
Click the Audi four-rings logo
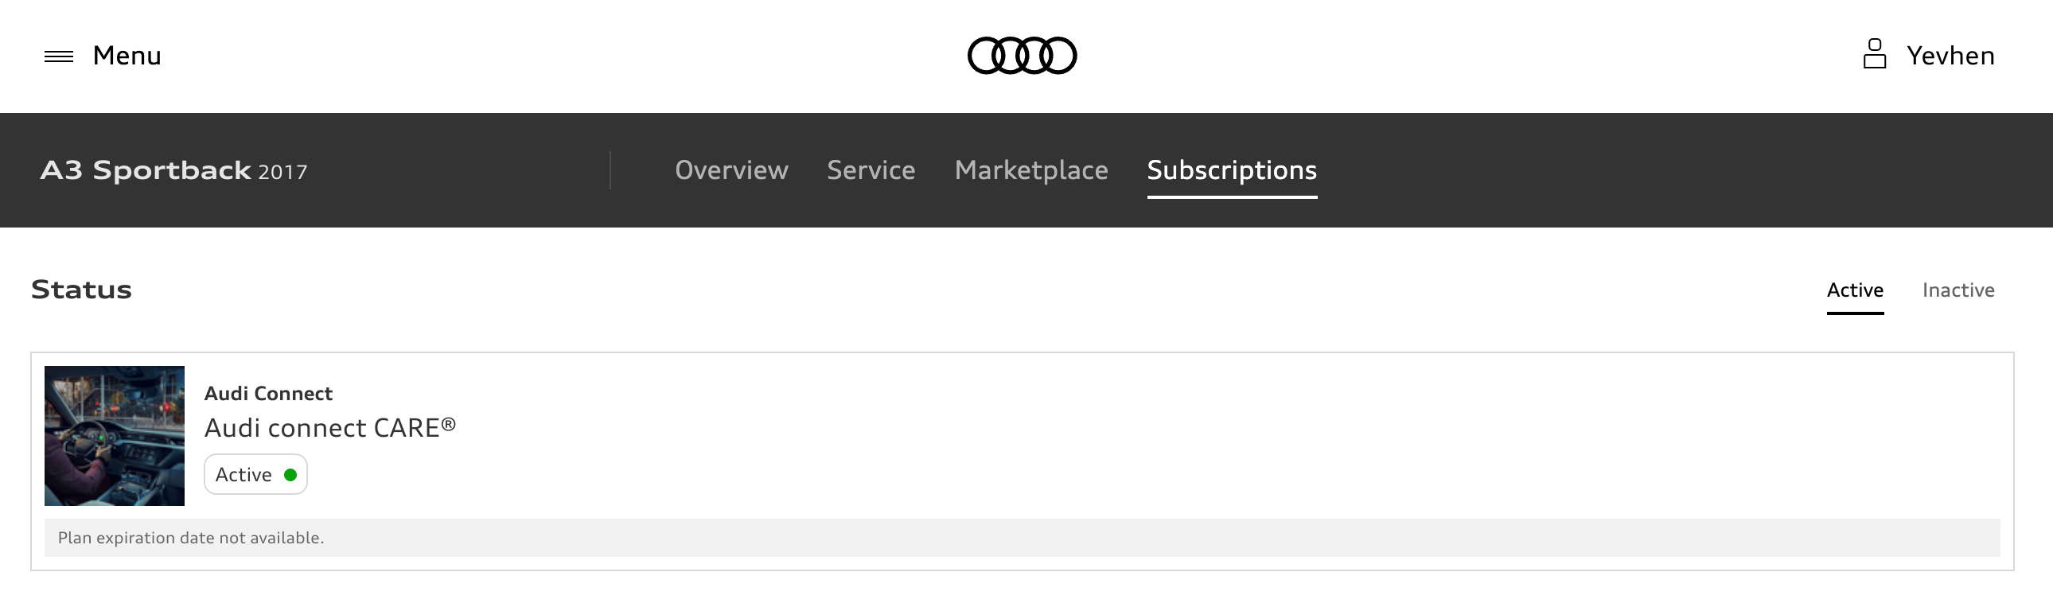tap(1022, 56)
